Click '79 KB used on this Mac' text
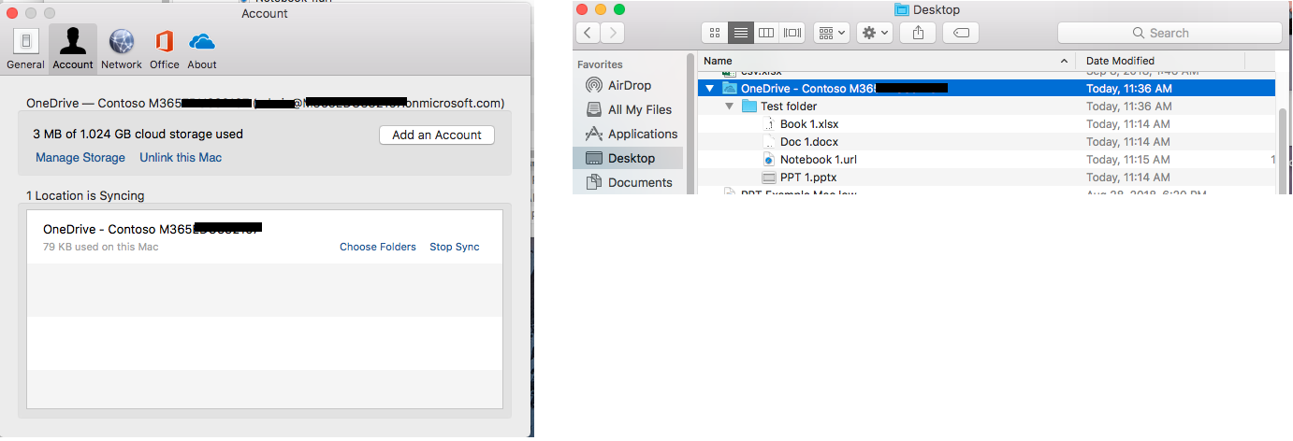1293x441 pixels. coord(100,247)
